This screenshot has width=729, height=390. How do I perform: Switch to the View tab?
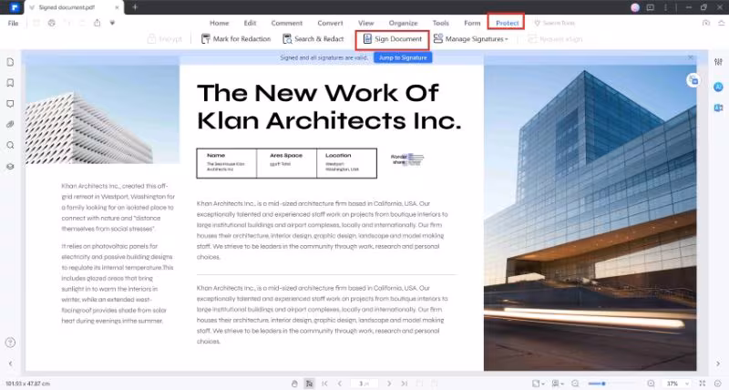366,23
